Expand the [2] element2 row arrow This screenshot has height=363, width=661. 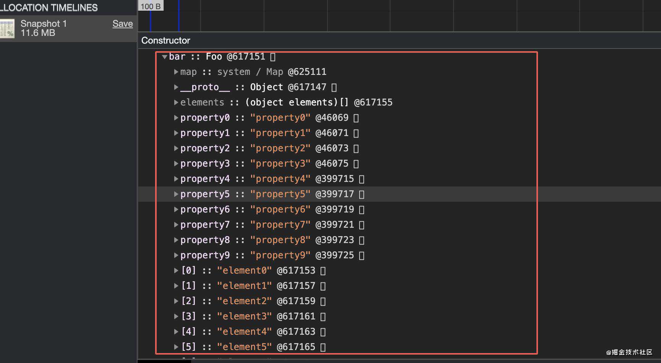[x=176, y=301]
